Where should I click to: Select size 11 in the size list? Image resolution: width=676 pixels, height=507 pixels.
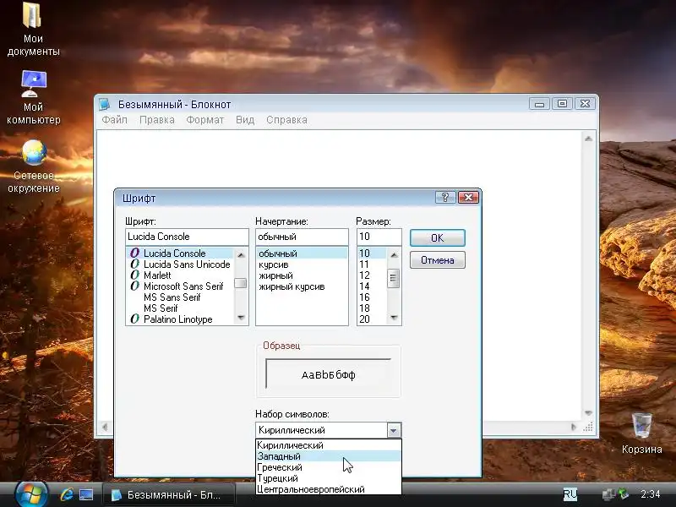pyautogui.click(x=373, y=264)
